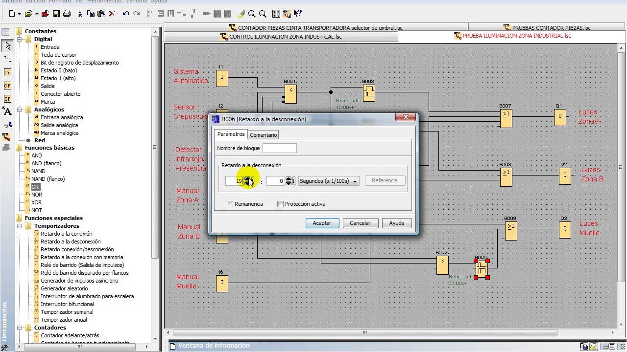627x352 pixels.
Task: Click the red X Delete toolbar icon
Action: tap(112, 14)
